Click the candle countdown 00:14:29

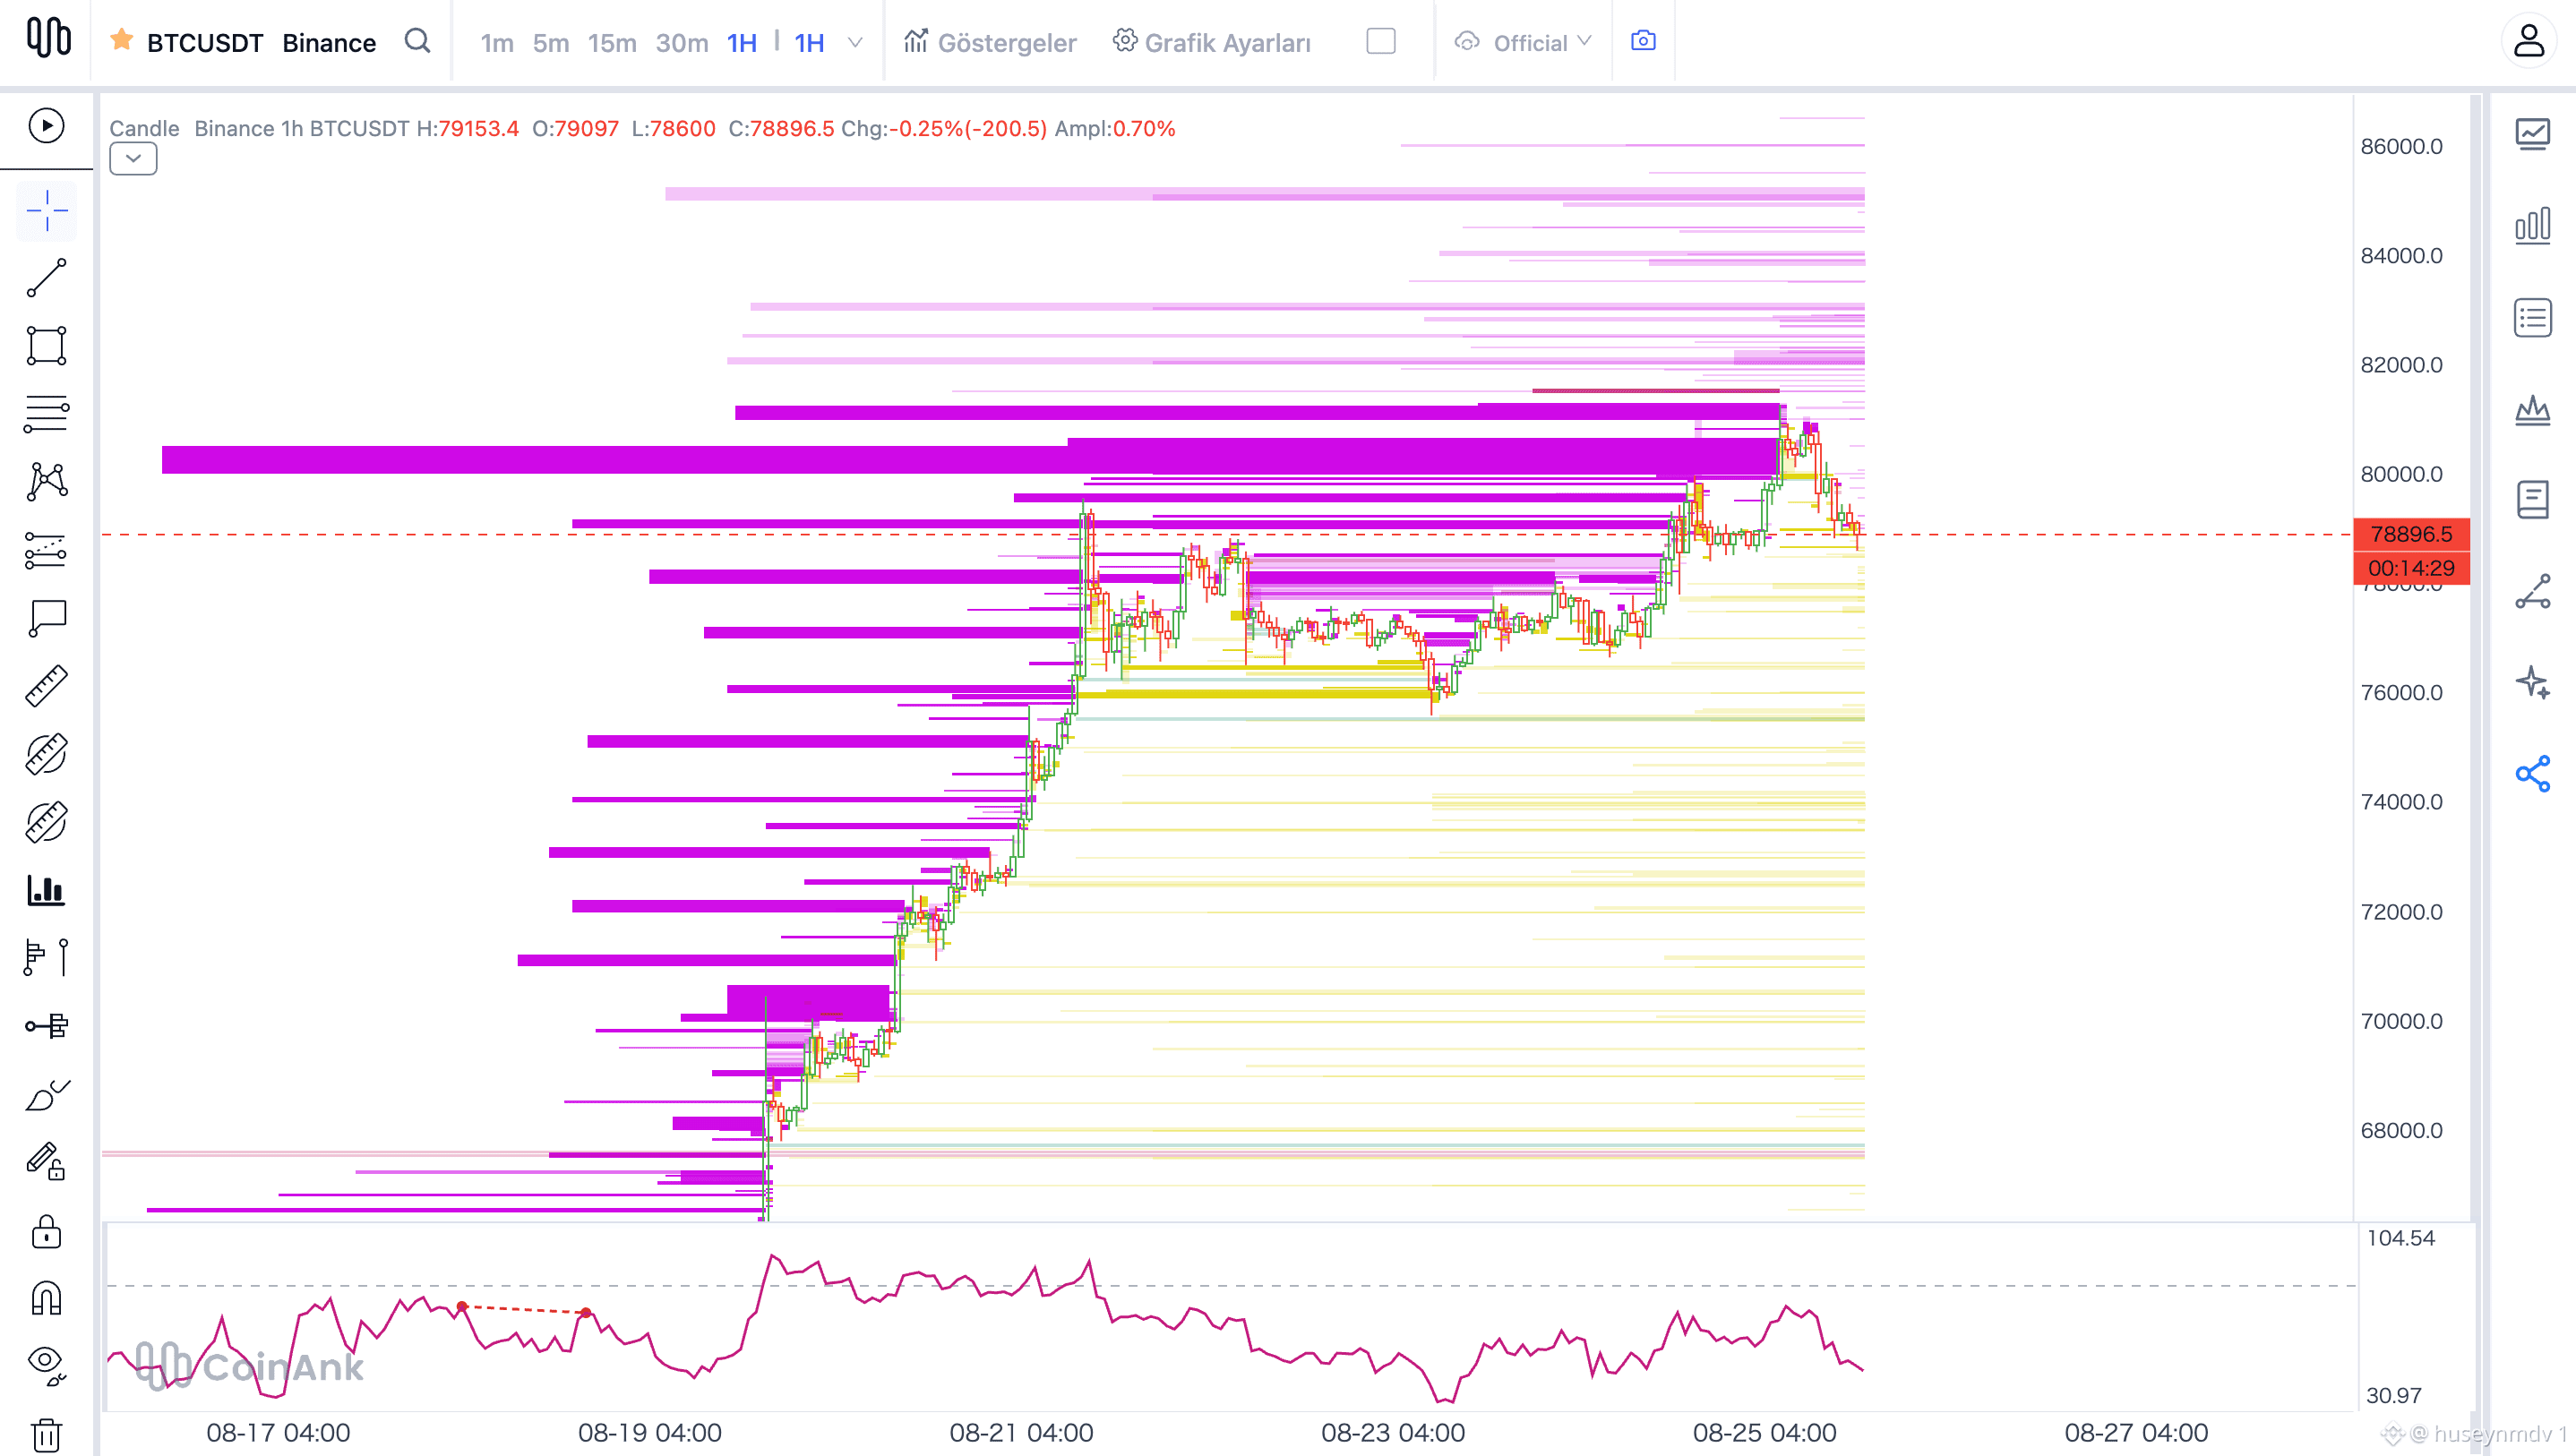[x=2411, y=568]
